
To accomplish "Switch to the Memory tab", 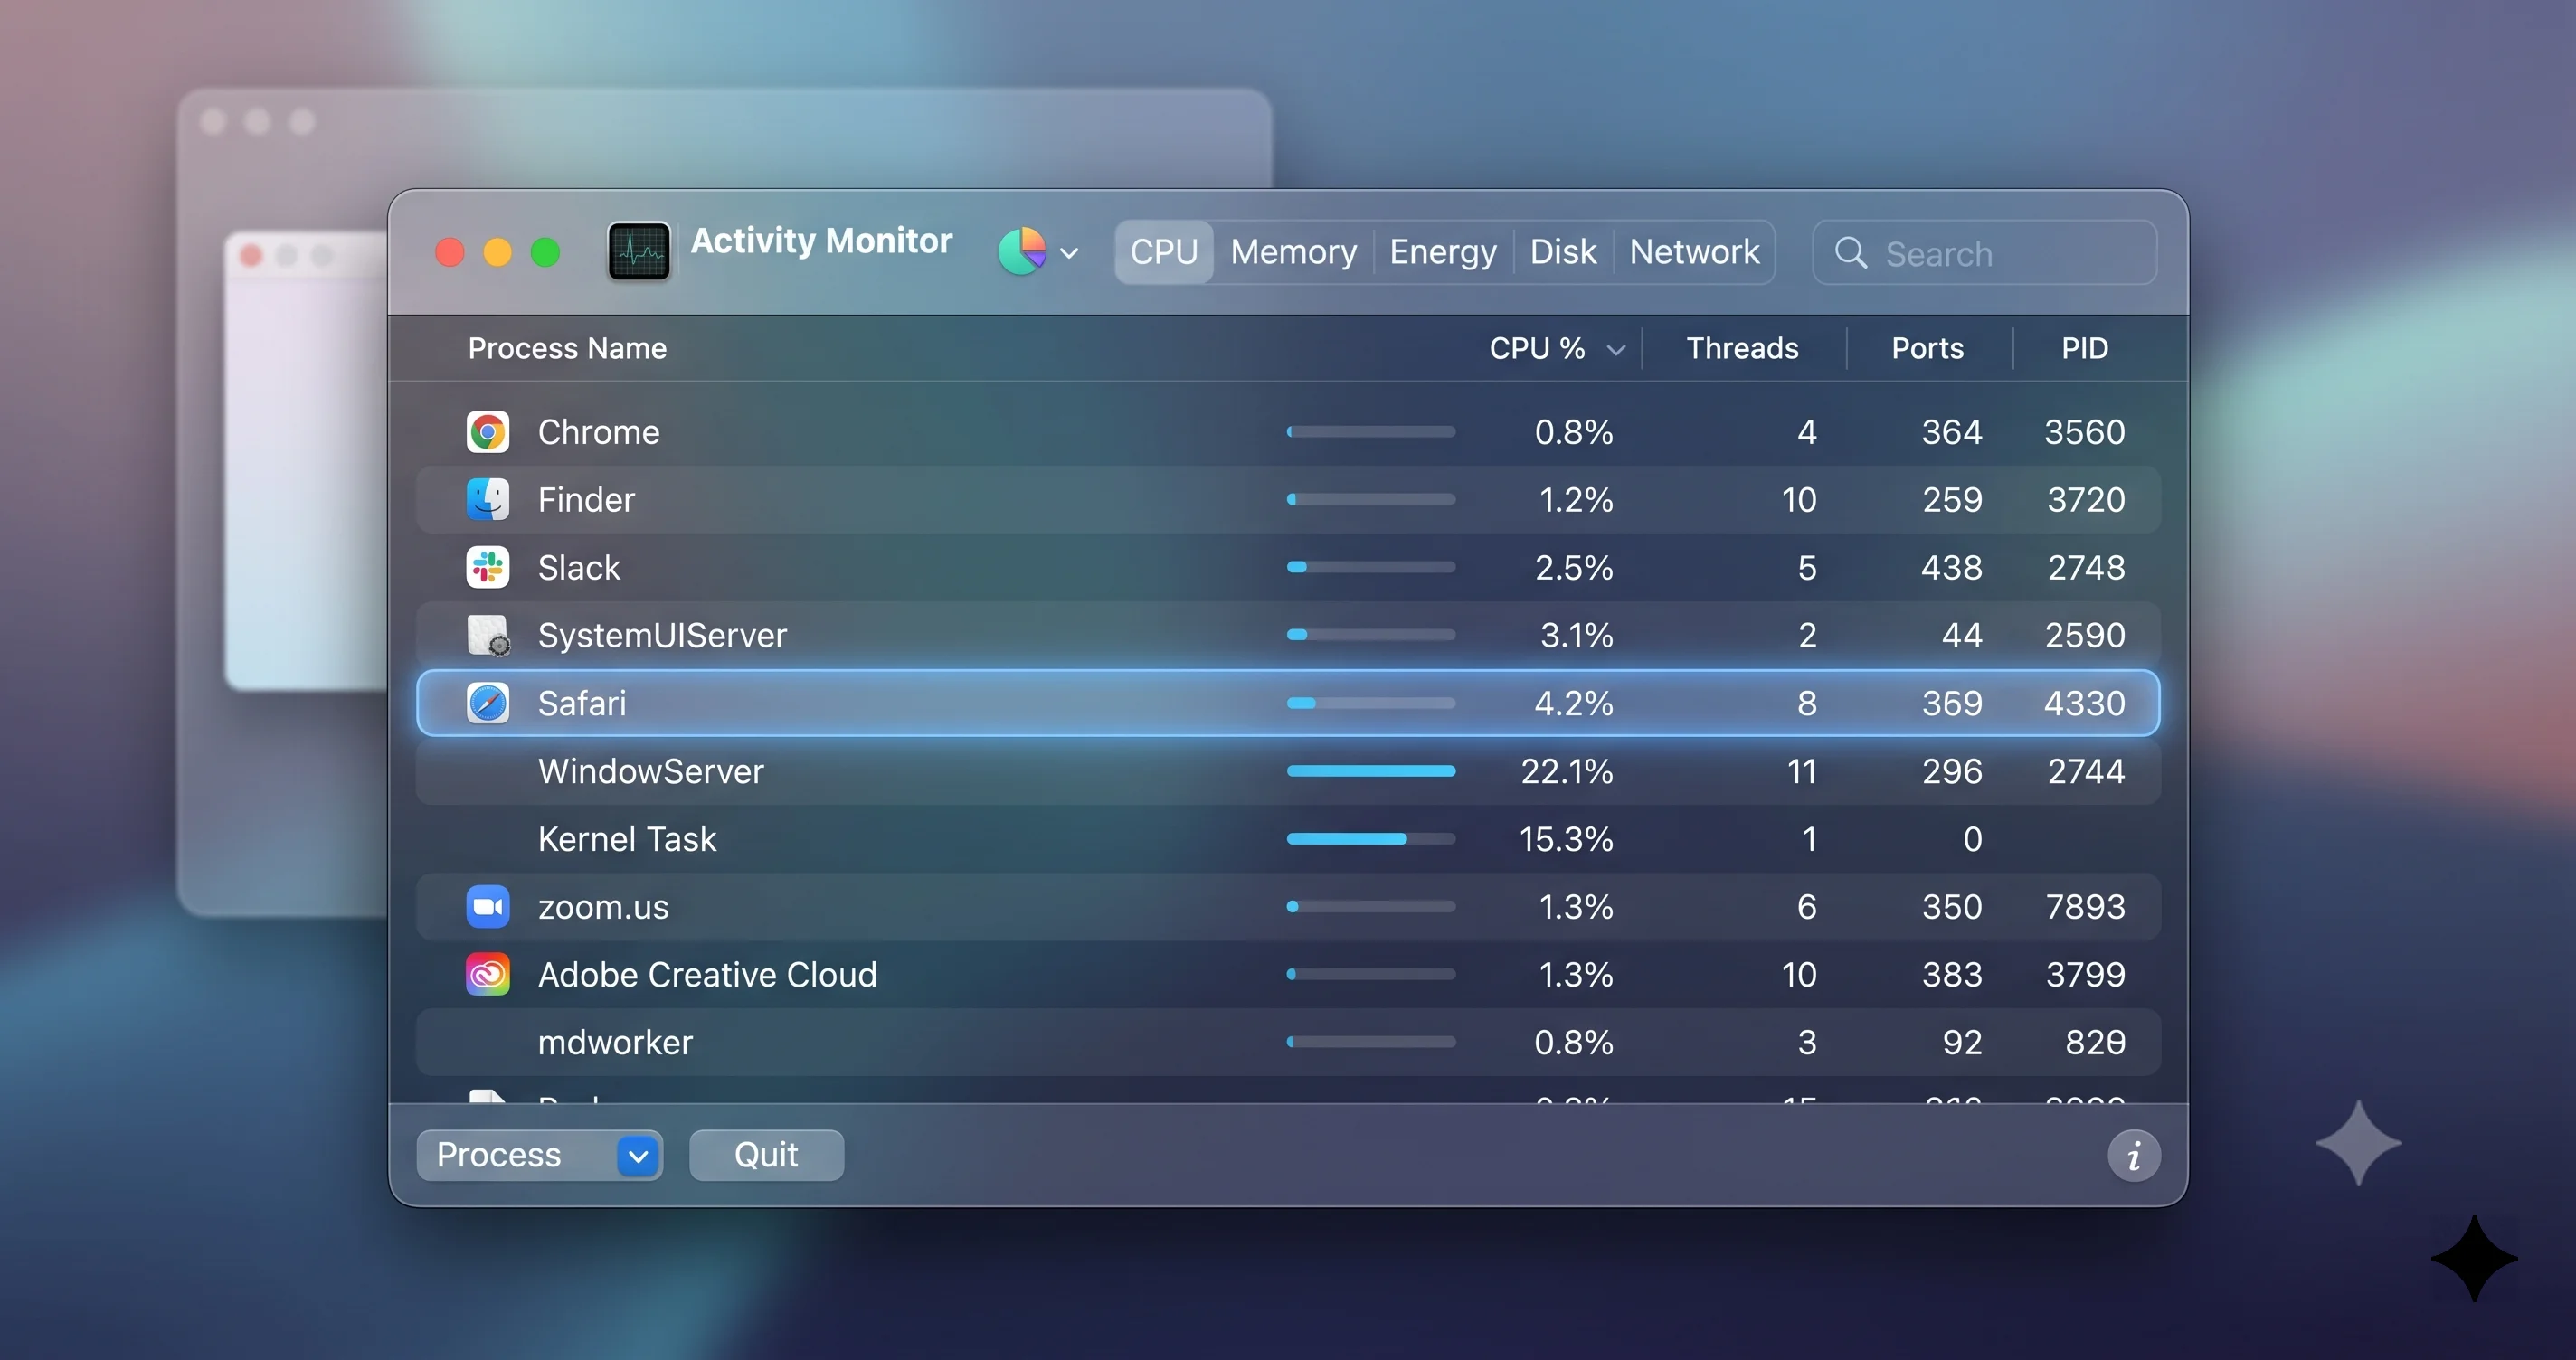I will [1294, 252].
